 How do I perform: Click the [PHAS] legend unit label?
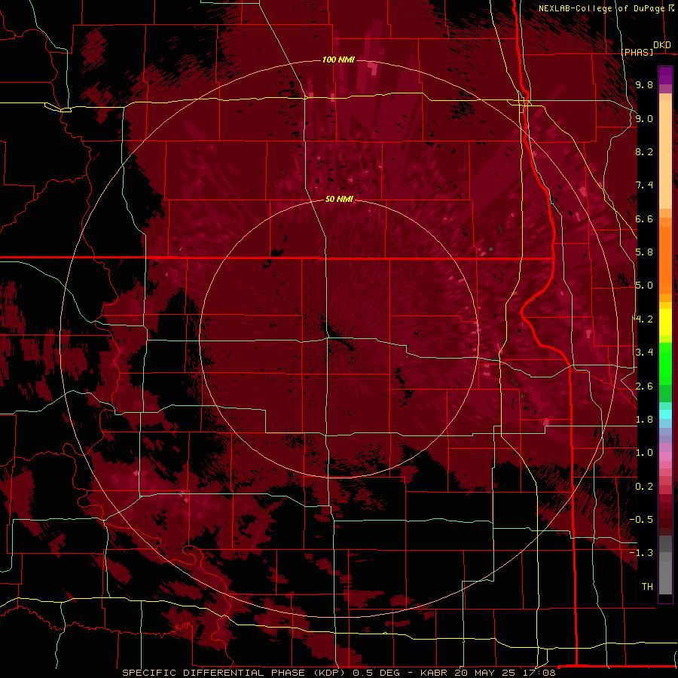(x=637, y=52)
